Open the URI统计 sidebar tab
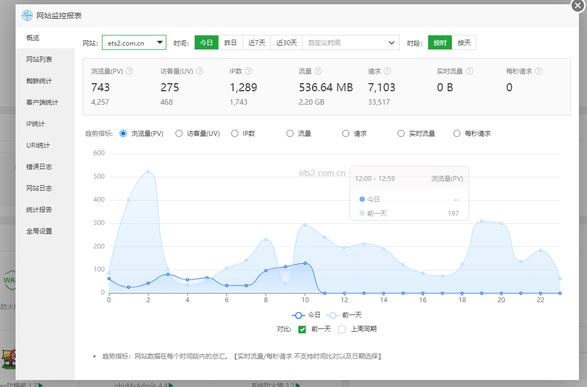587x387 pixels. pos(45,145)
